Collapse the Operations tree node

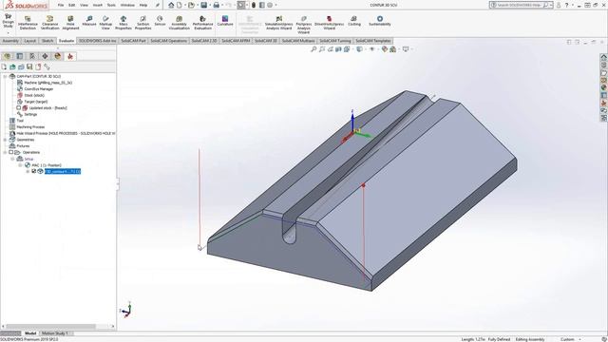pos(5,152)
